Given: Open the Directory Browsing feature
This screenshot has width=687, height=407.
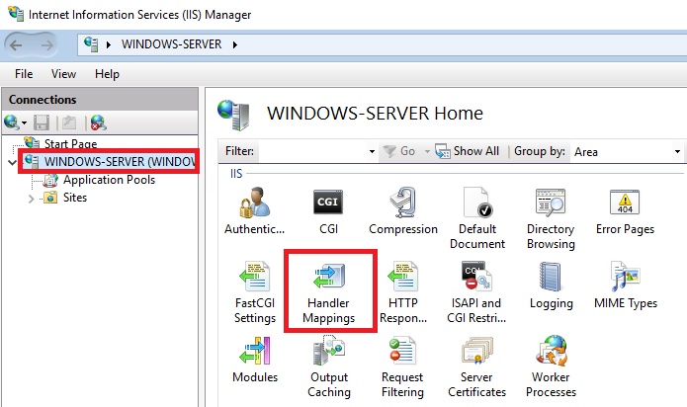Looking at the screenshot, I should tap(551, 217).
